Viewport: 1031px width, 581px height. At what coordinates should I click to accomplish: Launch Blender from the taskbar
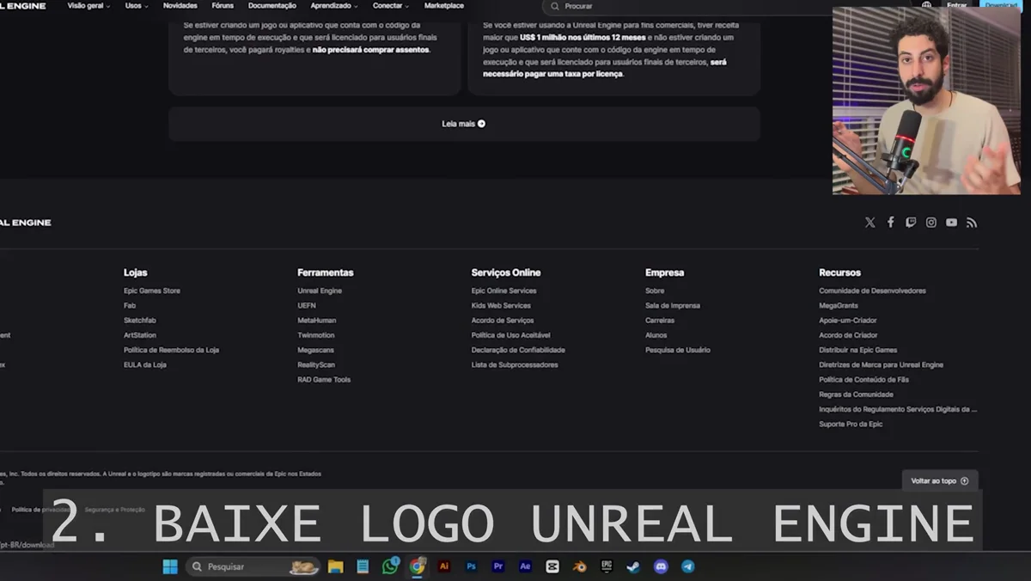click(579, 566)
